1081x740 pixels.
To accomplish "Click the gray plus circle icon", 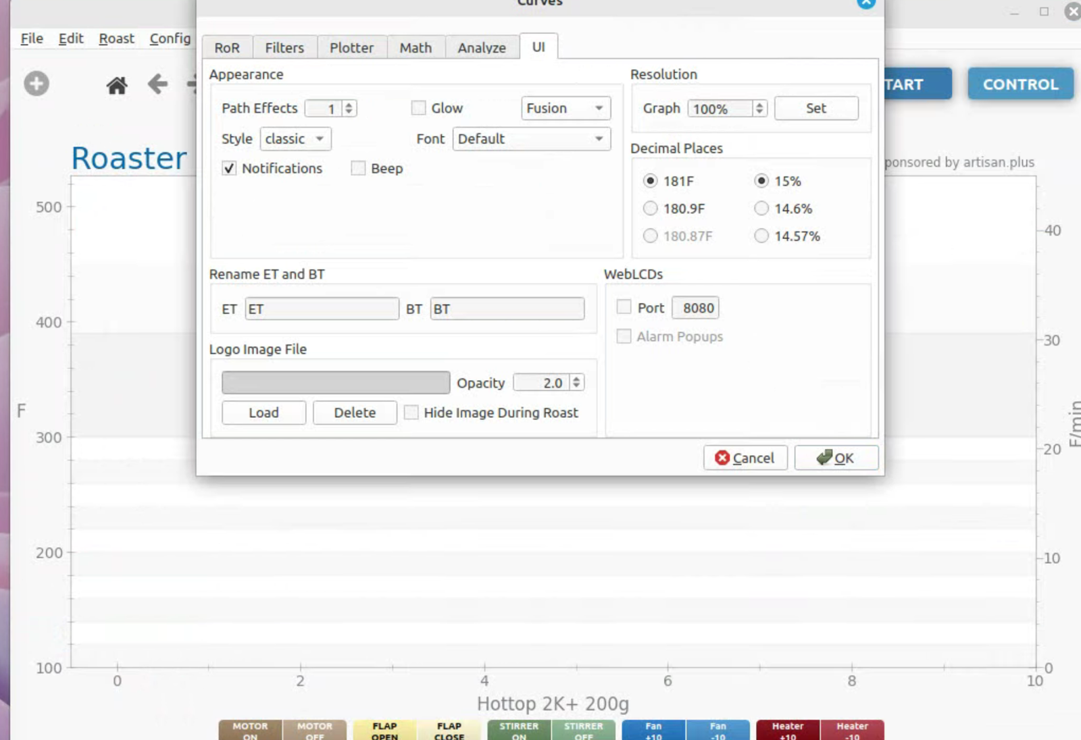I will coord(36,84).
